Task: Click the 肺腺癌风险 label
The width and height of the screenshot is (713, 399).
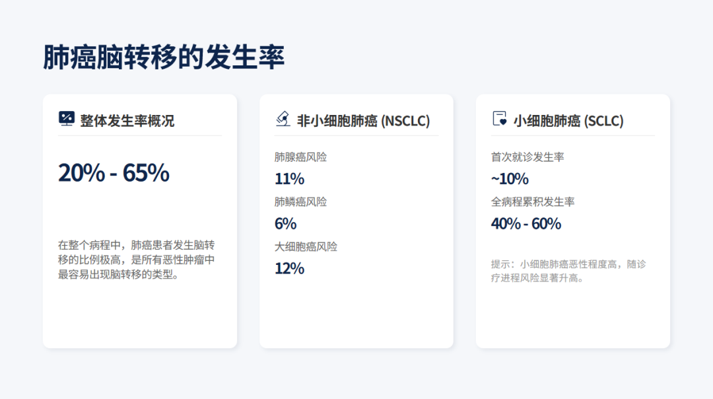Action: [x=300, y=157]
